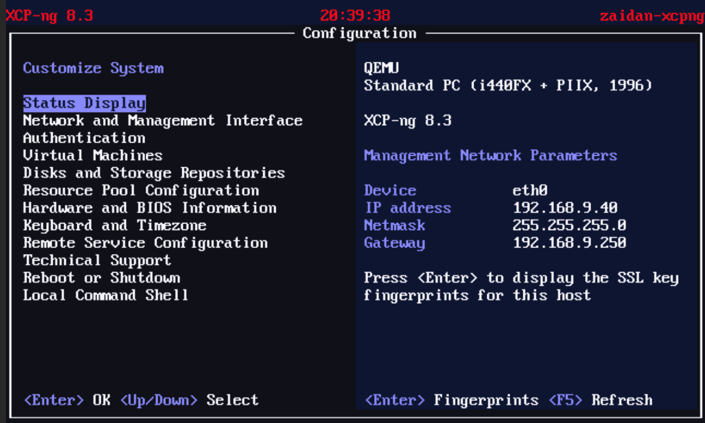Click the XCP-ng 8.3 text in right panel
Image resolution: width=705 pixels, height=423 pixels.
408,120
